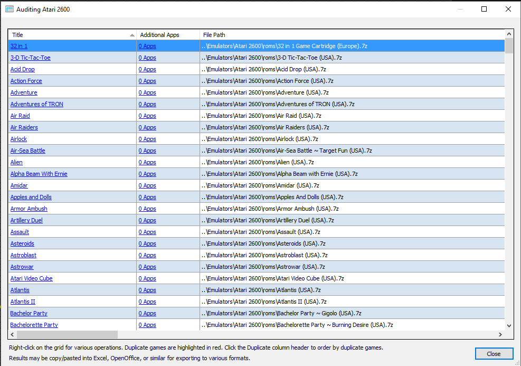Click 0 Apps in the Adventure row
521x366 pixels.
click(147, 92)
